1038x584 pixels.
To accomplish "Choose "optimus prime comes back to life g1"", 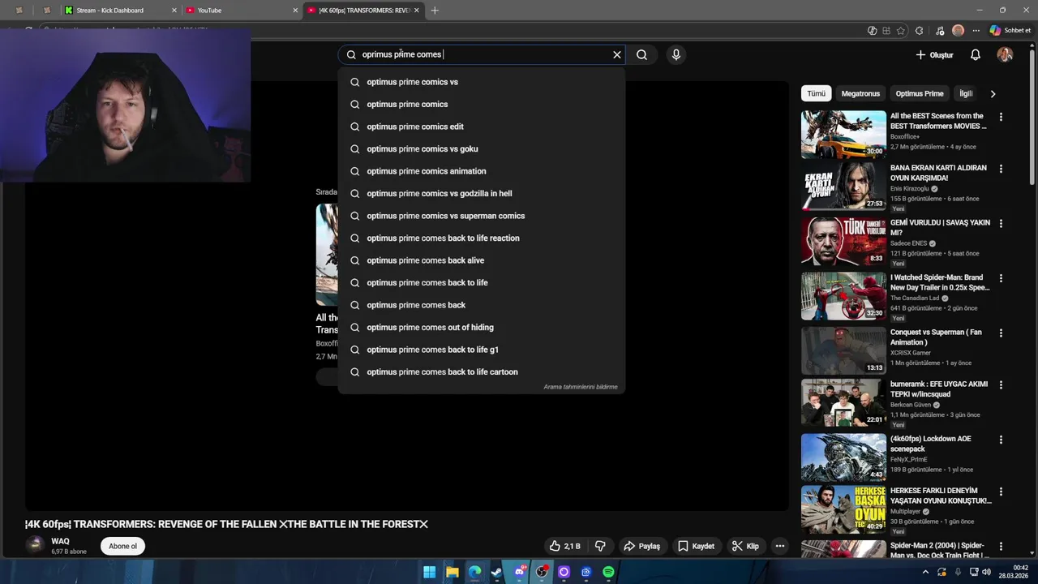I will click(482, 350).
